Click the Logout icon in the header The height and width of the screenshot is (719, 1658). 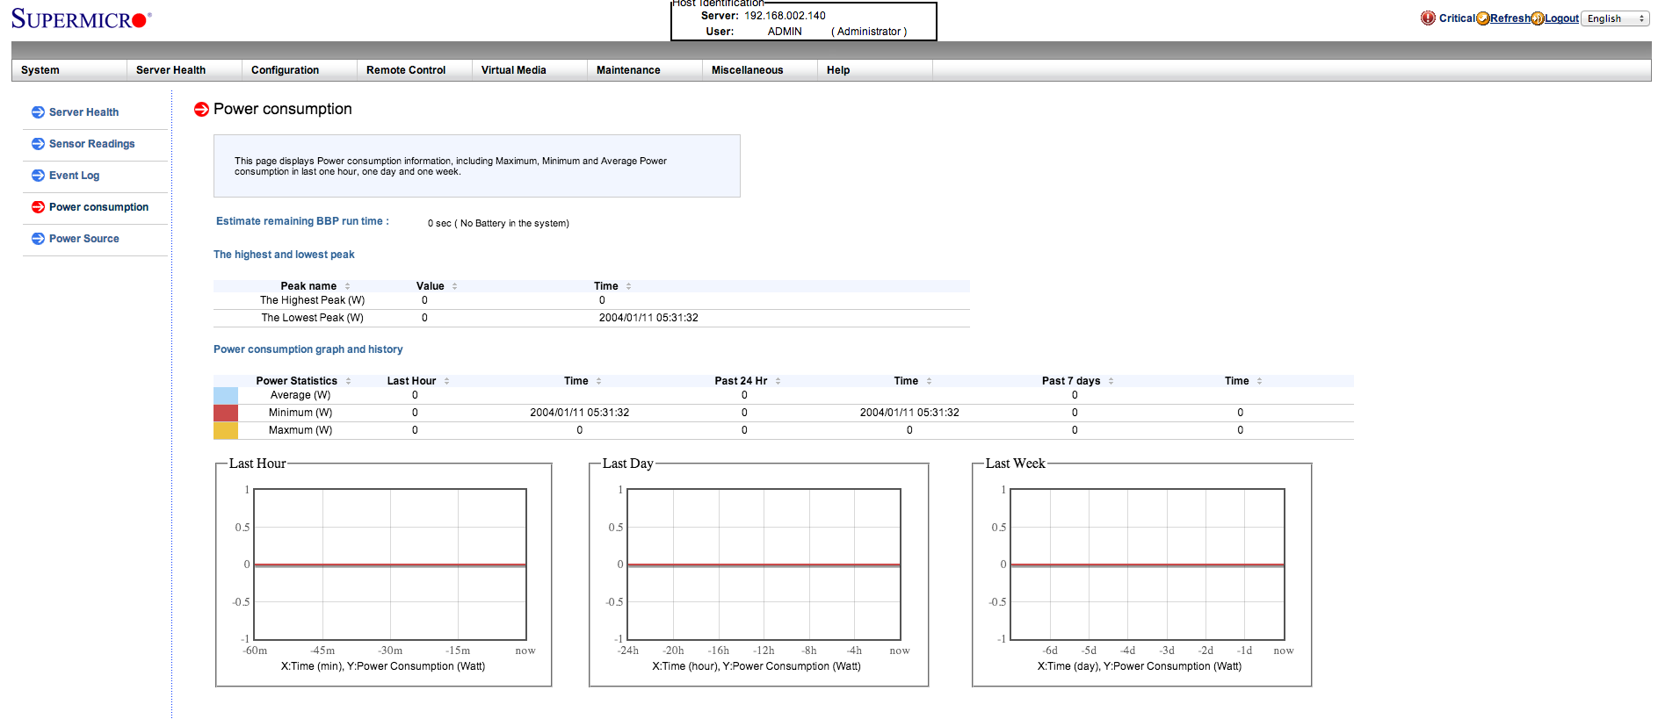click(1538, 18)
